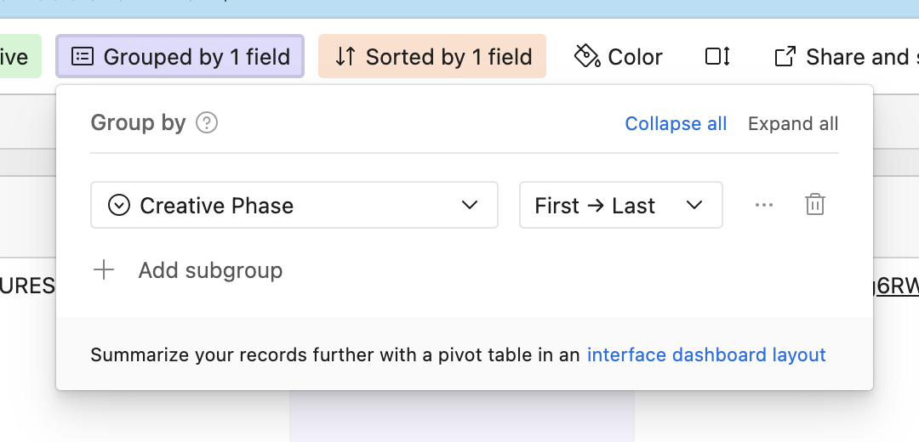Click Collapse all
The image size is (919, 442).
(676, 124)
